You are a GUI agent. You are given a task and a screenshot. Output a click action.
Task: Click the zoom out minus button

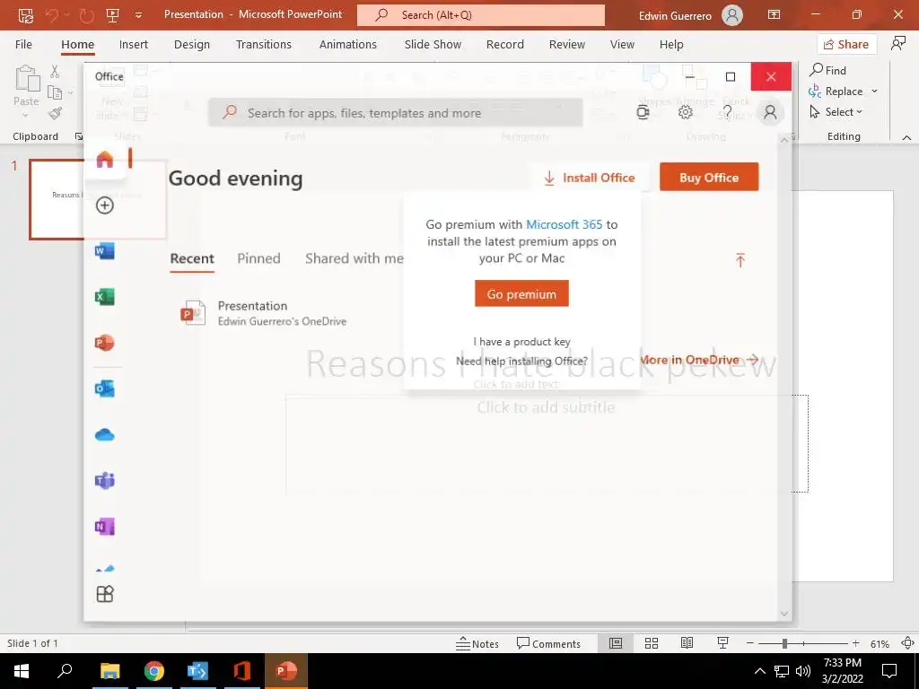[749, 643]
